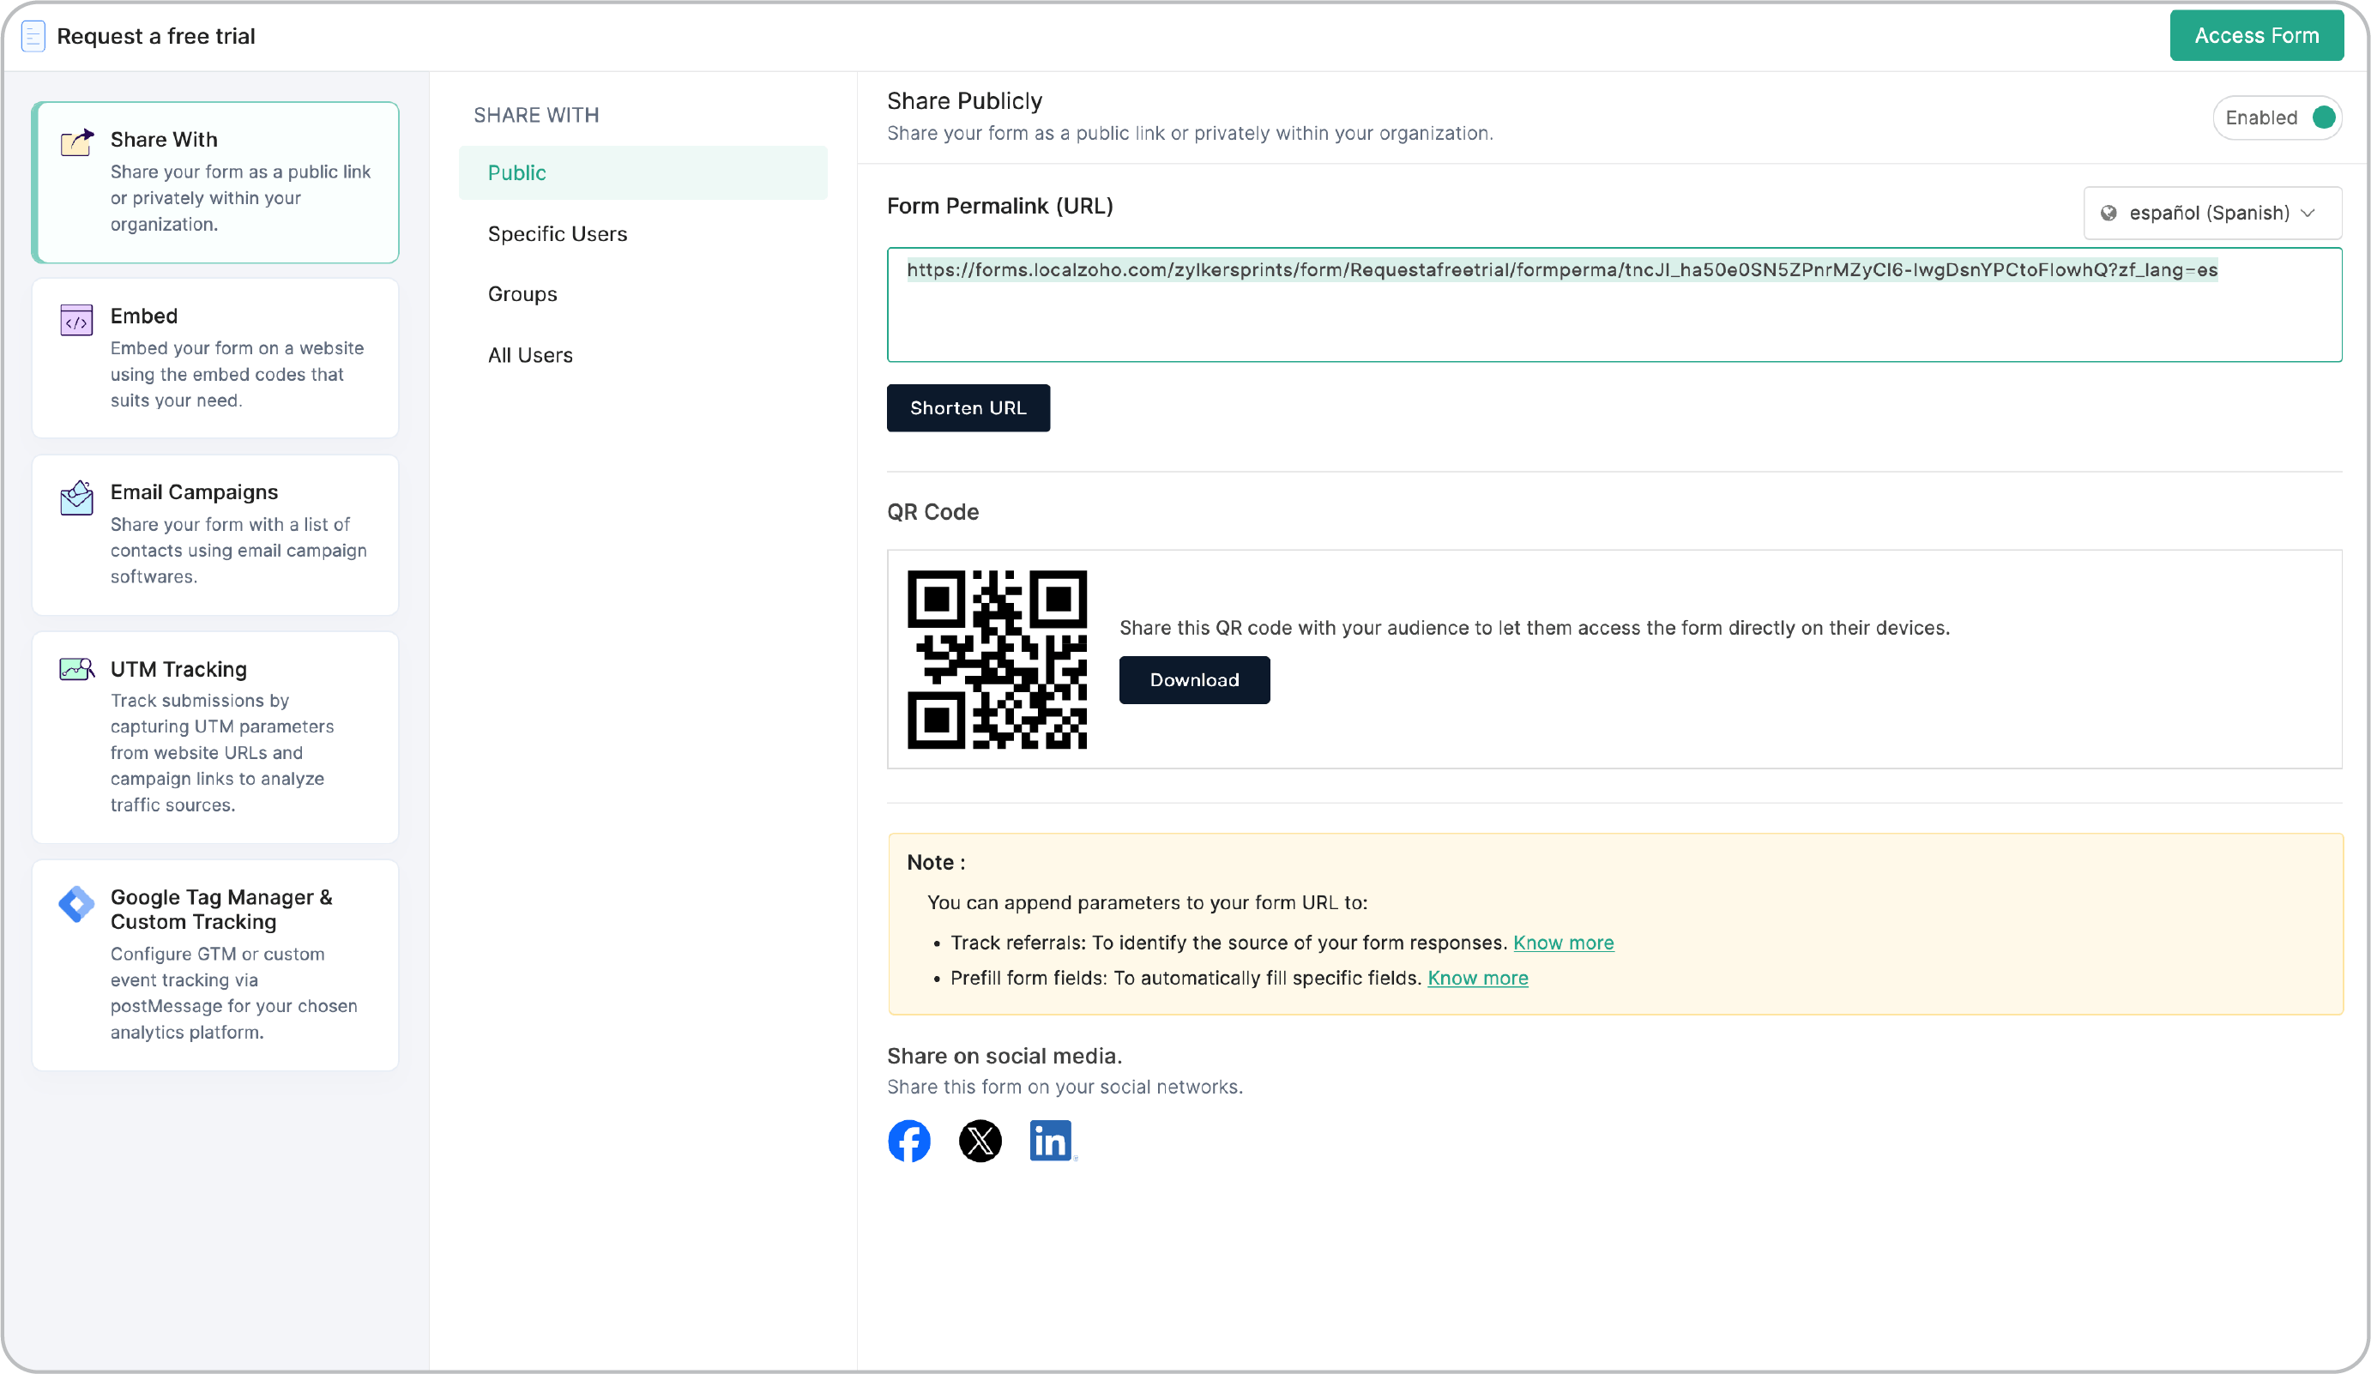This screenshot has height=1374, width=2371.
Task: Click the UTM Tracking icon
Action: pos(76,669)
